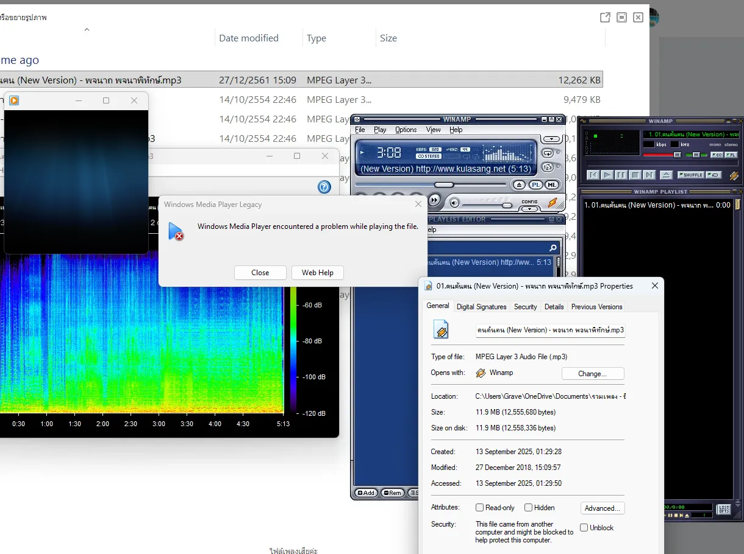
Task: Switch to Digital Signatures tab
Action: 481,307
